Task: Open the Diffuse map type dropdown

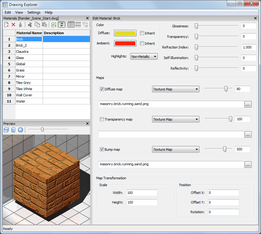Action: coord(176,89)
